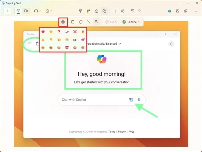Click the Copilot logo image
The image size is (202, 152).
pos(102,59)
